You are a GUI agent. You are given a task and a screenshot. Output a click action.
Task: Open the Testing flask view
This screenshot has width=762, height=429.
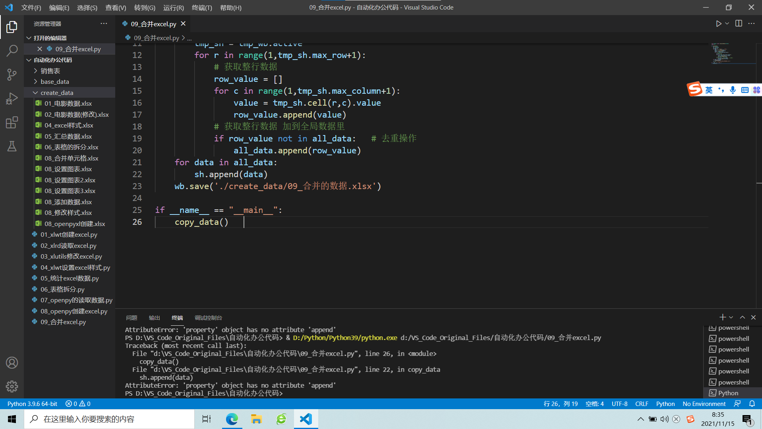12,146
